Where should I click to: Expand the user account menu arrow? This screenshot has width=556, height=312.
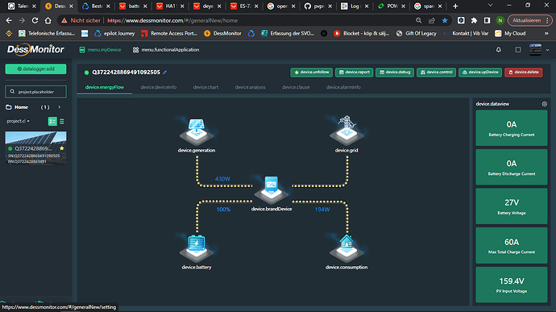pyautogui.click(x=547, y=50)
